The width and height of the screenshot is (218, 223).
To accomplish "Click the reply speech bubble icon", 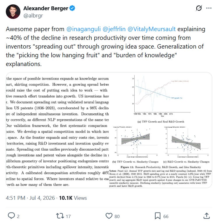I will tap(11, 216).
